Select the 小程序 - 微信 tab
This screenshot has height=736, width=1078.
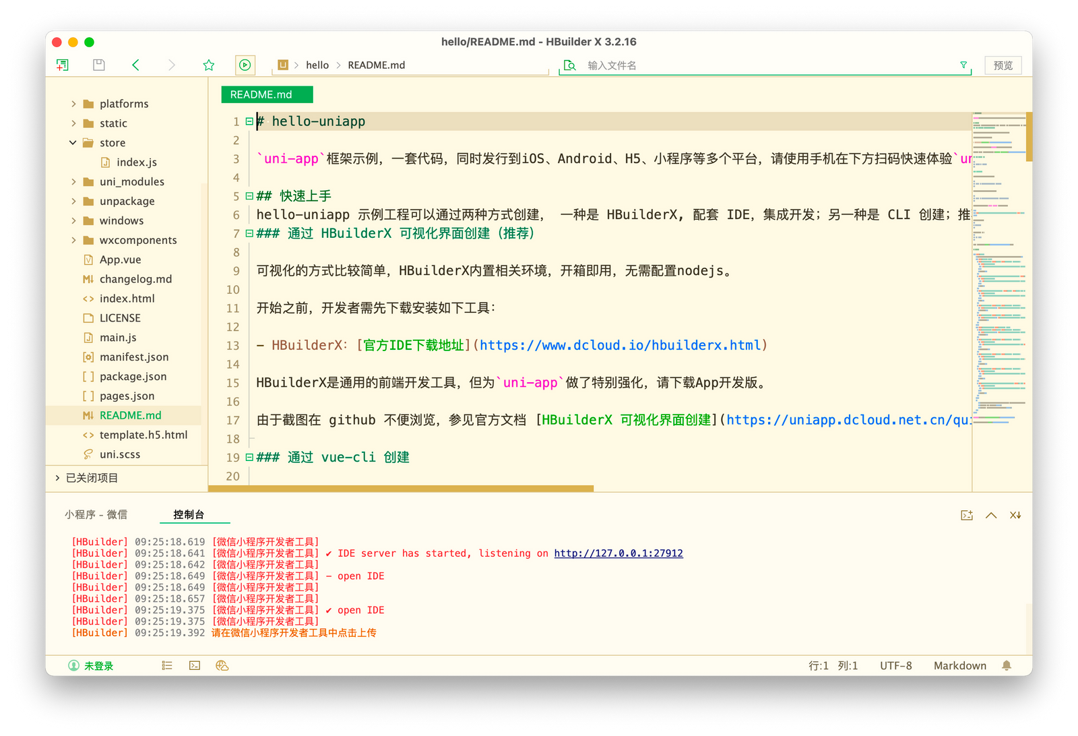tap(96, 514)
